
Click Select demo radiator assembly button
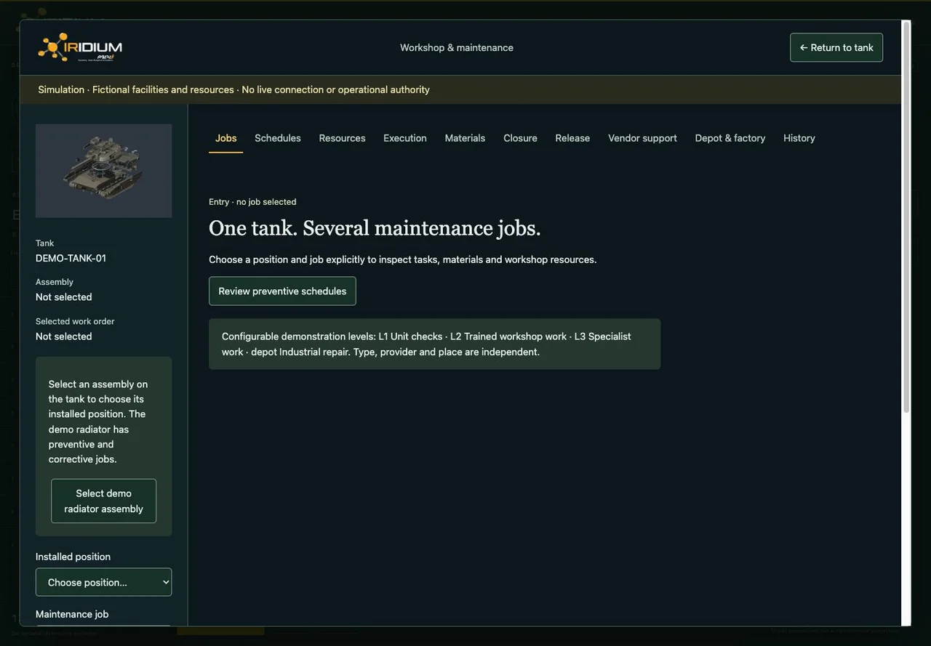[103, 501]
